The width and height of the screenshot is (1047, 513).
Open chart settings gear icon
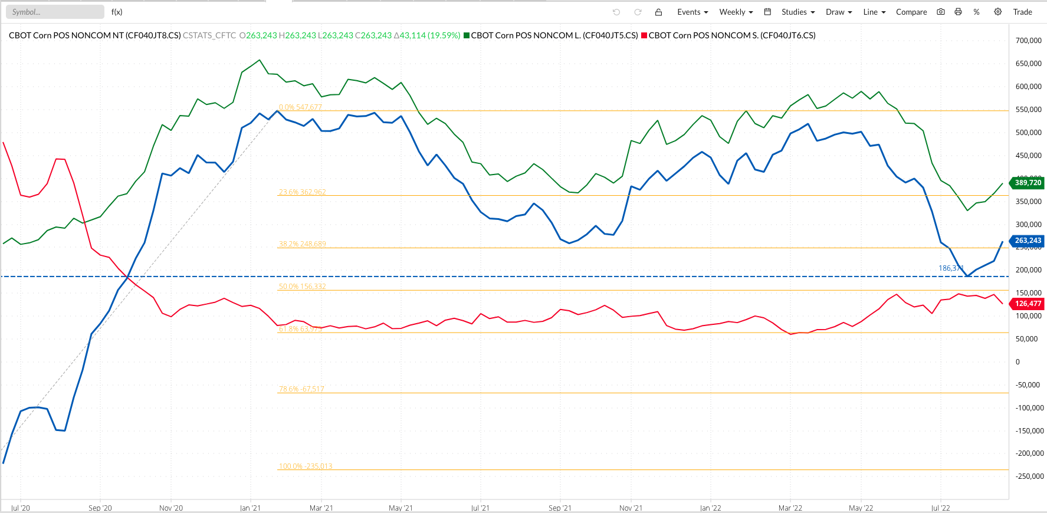tap(997, 12)
